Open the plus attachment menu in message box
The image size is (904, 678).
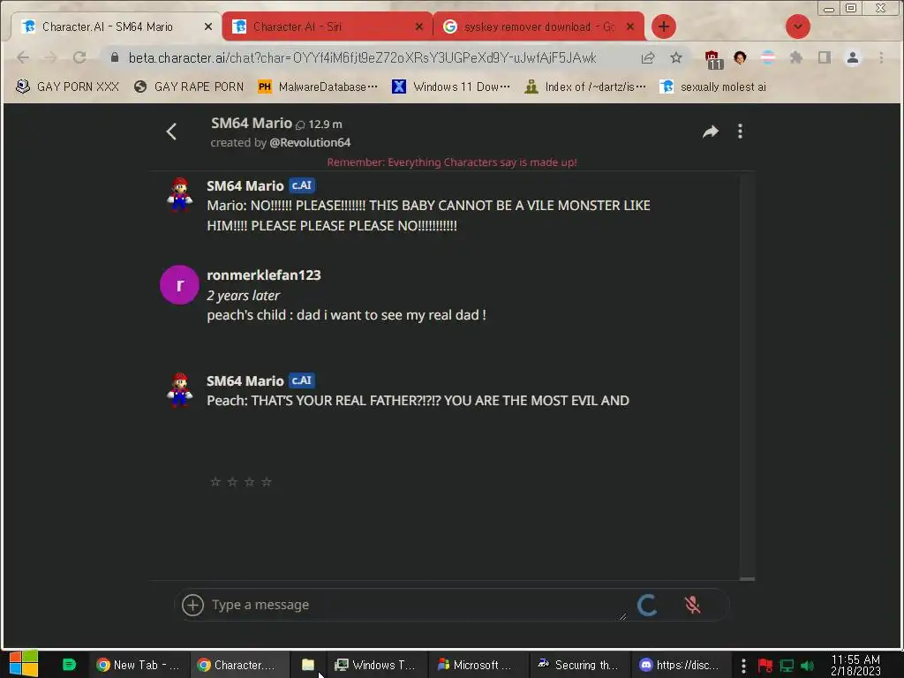point(192,605)
